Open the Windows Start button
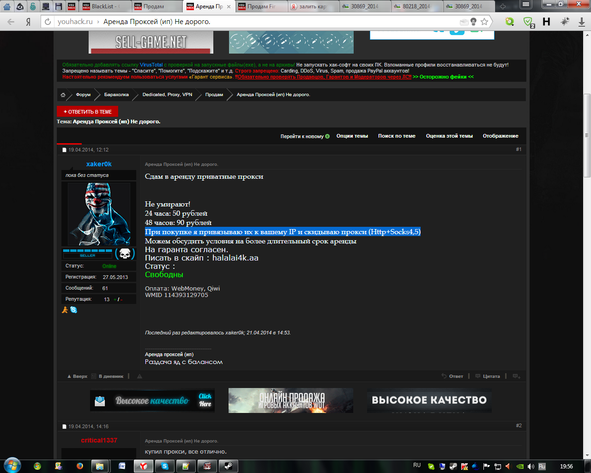591x473 pixels. [12, 466]
